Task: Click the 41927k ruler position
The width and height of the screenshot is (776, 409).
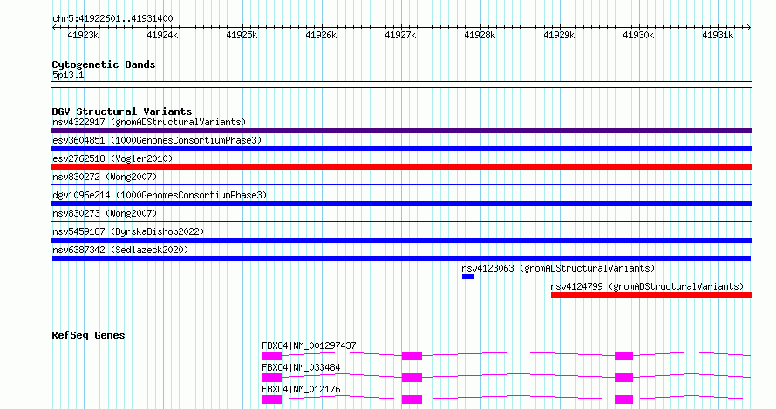Action: [x=400, y=35]
